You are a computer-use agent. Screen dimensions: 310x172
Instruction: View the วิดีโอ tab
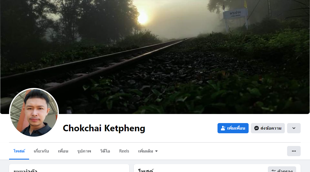pos(105,151)
